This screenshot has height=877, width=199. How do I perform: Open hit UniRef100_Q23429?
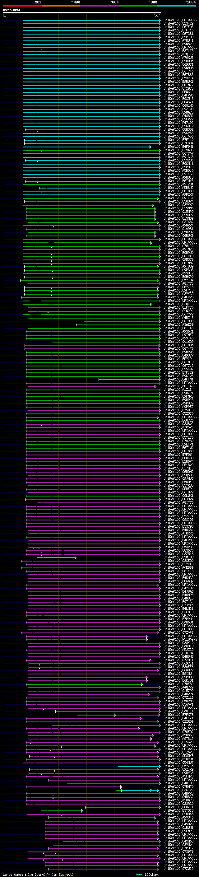coord(178,24)
